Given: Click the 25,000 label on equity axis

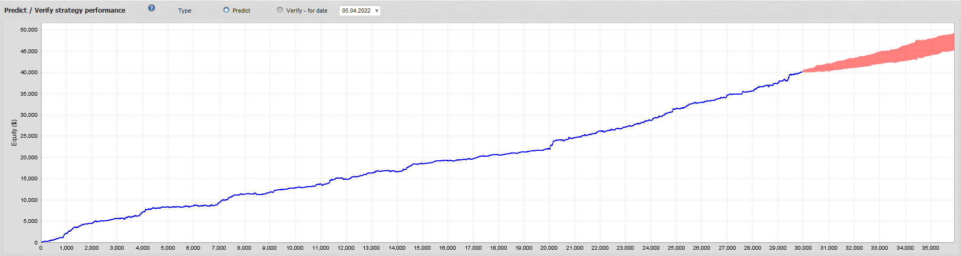Looking at the screenshot, I should tap(29, 136).
